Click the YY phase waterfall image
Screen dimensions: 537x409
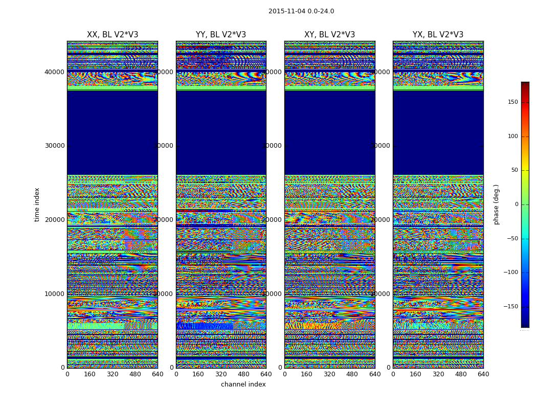point(221,204)
